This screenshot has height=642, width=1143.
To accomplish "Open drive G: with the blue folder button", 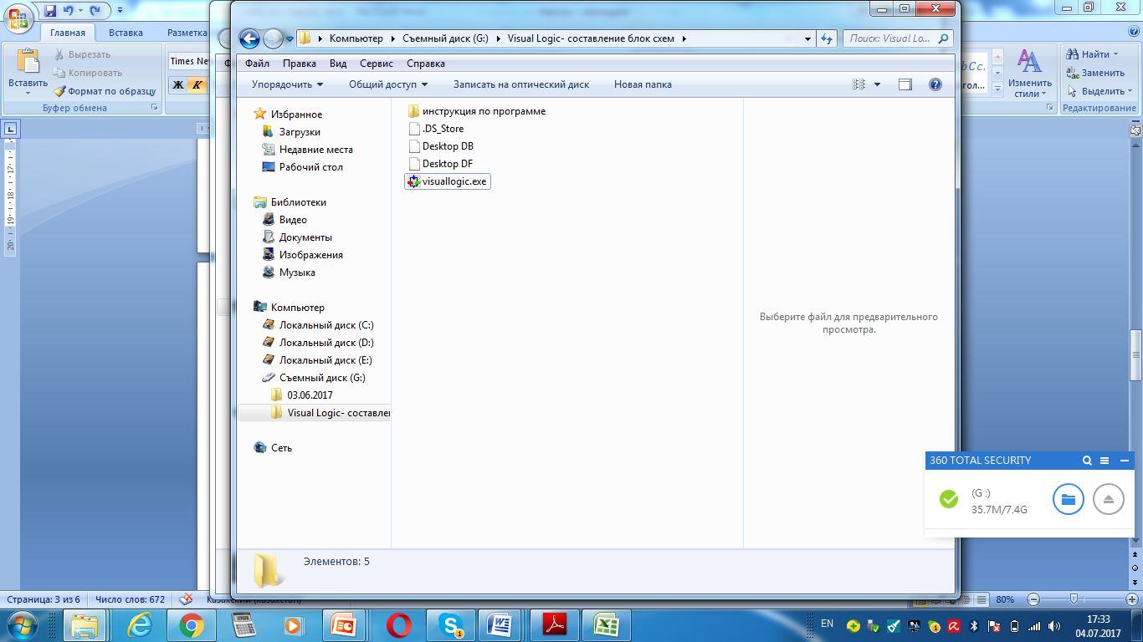I will pos(1068,499).
